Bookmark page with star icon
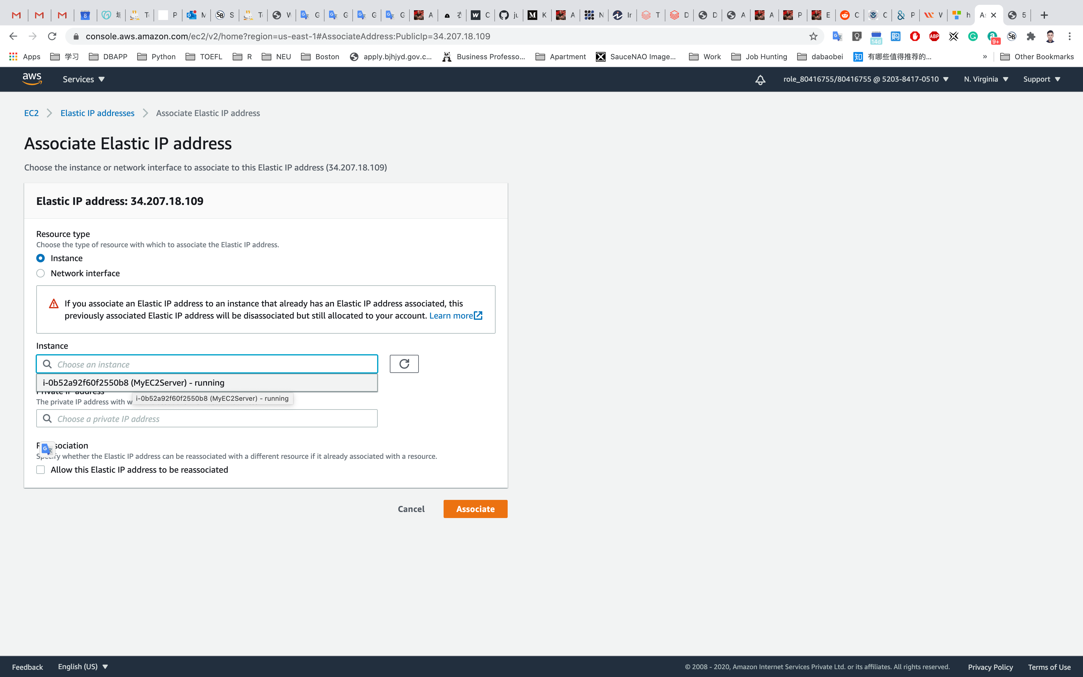The image size is (1083, 677). click(813, 36)
